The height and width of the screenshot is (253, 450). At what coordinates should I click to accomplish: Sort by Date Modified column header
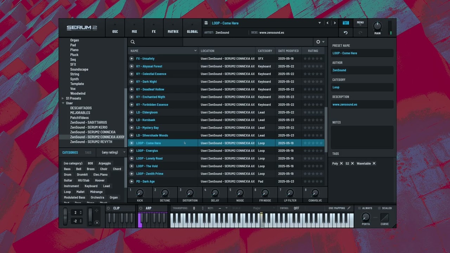288,51
